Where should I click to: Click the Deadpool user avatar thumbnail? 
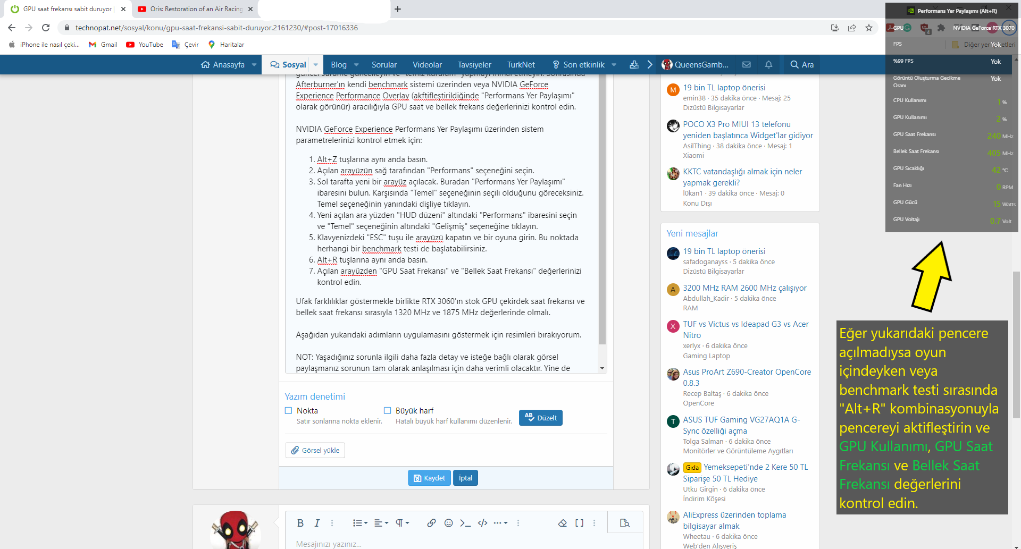(x=236, y=529)
